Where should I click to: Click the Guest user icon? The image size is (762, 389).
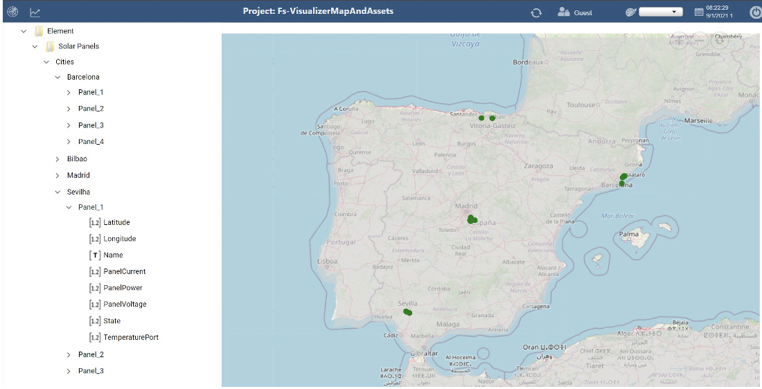(x=564, y=12)
